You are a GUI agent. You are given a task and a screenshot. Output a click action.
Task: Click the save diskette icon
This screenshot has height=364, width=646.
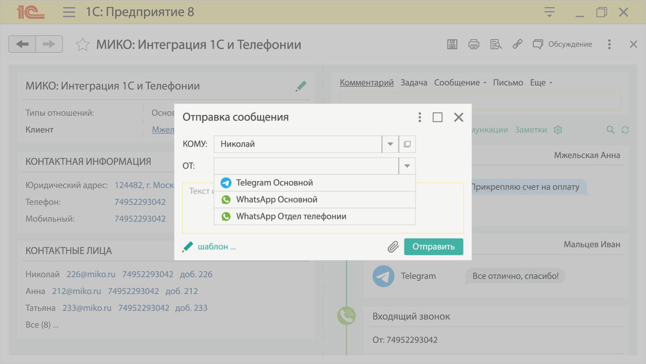point(452,45)
